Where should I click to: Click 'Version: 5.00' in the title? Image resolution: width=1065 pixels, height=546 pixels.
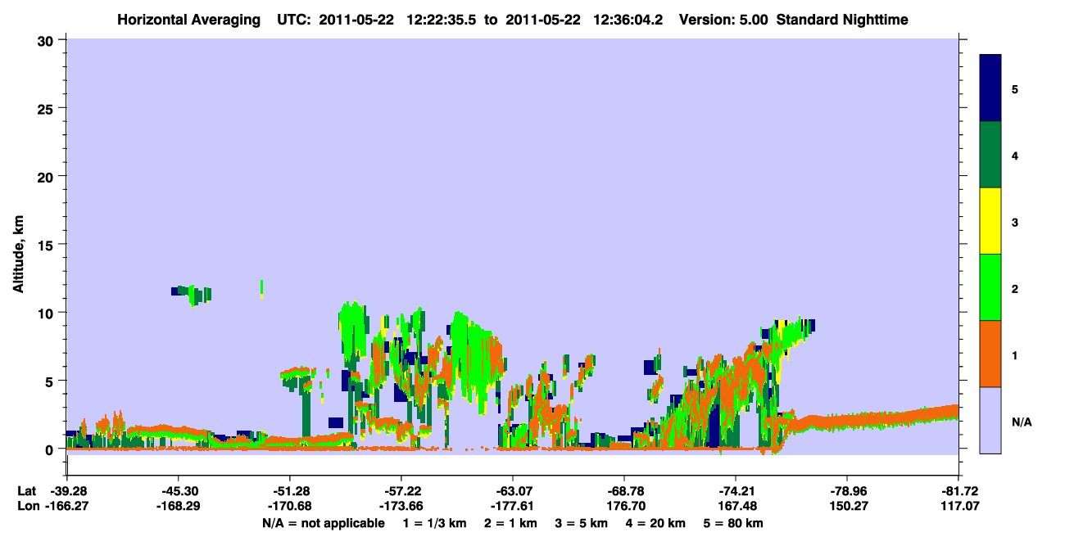click(723, 20)
